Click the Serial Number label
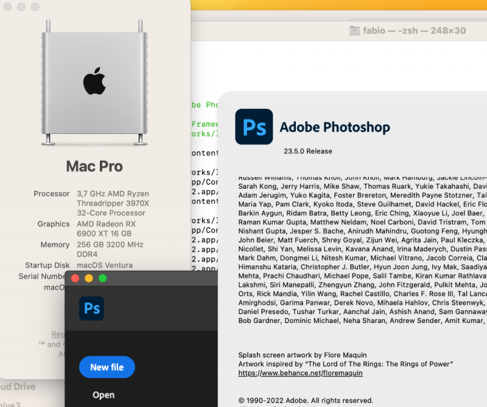The width and height of the screenshot is (487, 407). pyautogui.click(x=42, y=276)
